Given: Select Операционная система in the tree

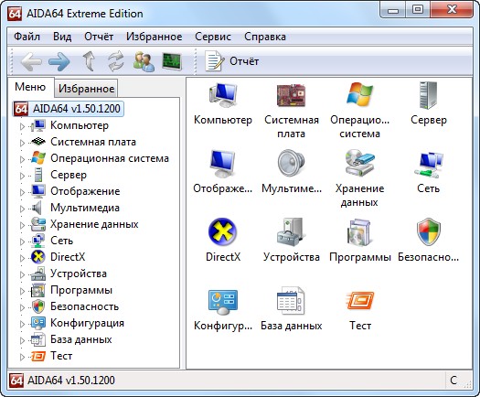Looking at the screenshot, I should click(110, 158).
